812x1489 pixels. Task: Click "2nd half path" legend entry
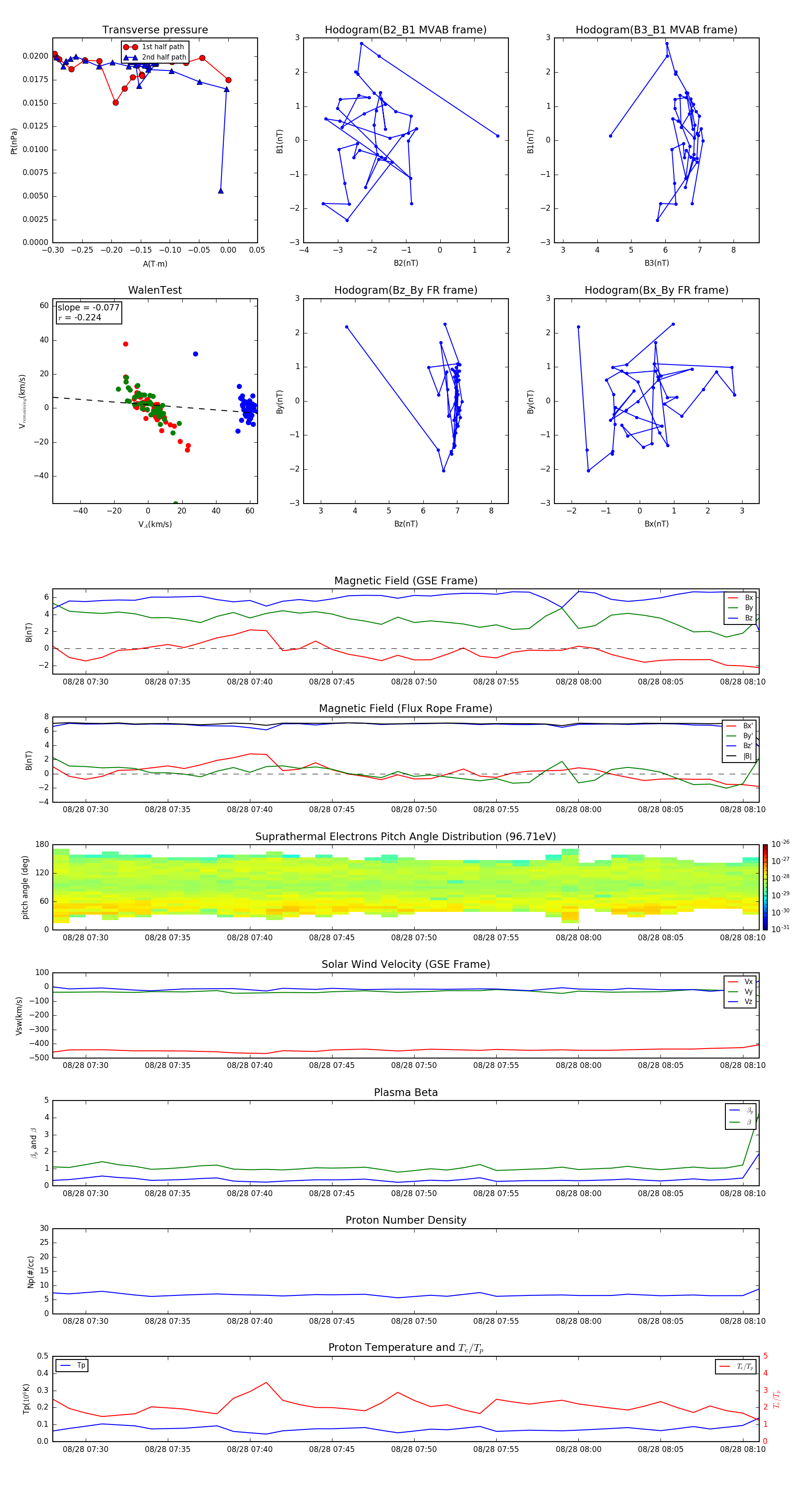click(x=155, y=57)
